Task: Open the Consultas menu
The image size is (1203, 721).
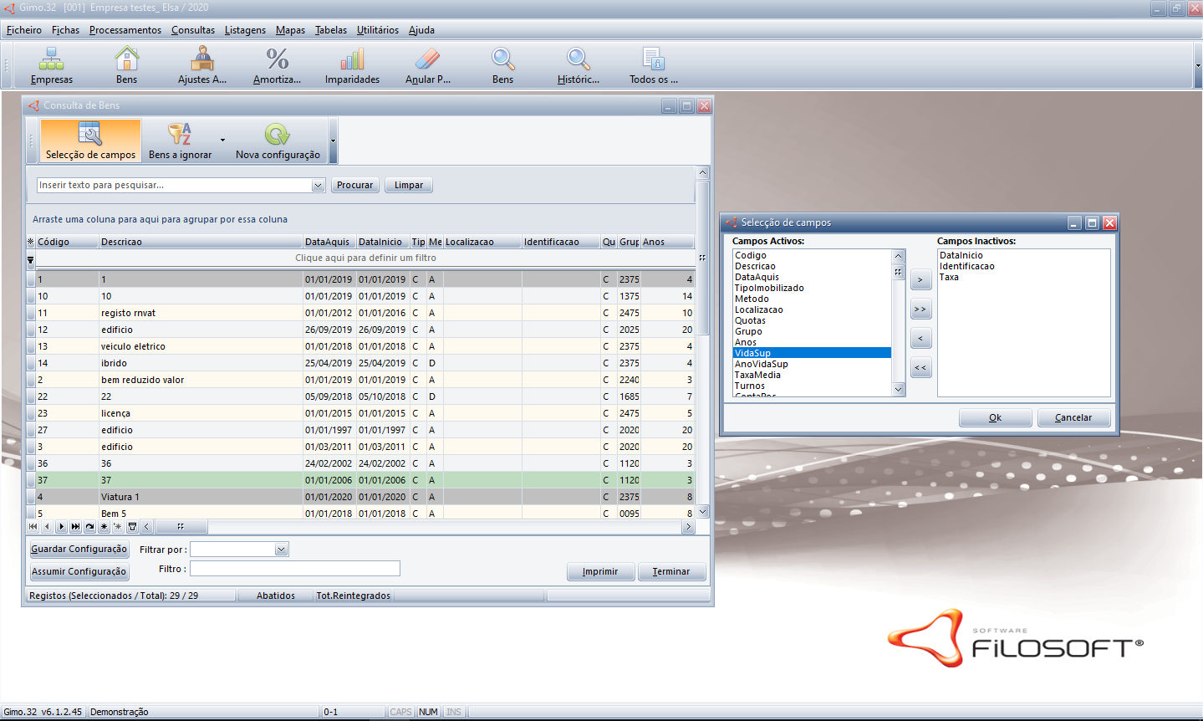Action: (193, 30)
